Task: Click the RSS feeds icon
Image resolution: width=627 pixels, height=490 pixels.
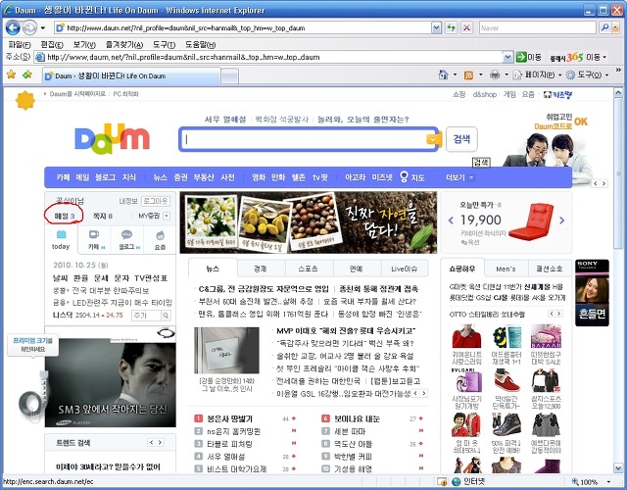Action: (x=468, y=74)
